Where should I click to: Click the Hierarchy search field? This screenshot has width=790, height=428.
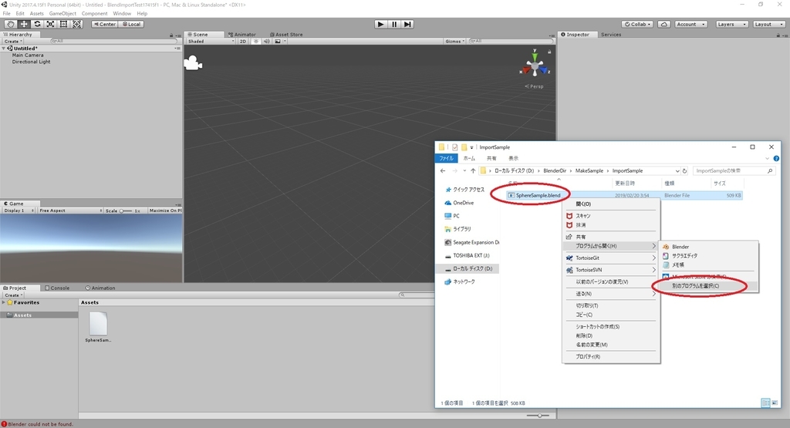point(113,42)
